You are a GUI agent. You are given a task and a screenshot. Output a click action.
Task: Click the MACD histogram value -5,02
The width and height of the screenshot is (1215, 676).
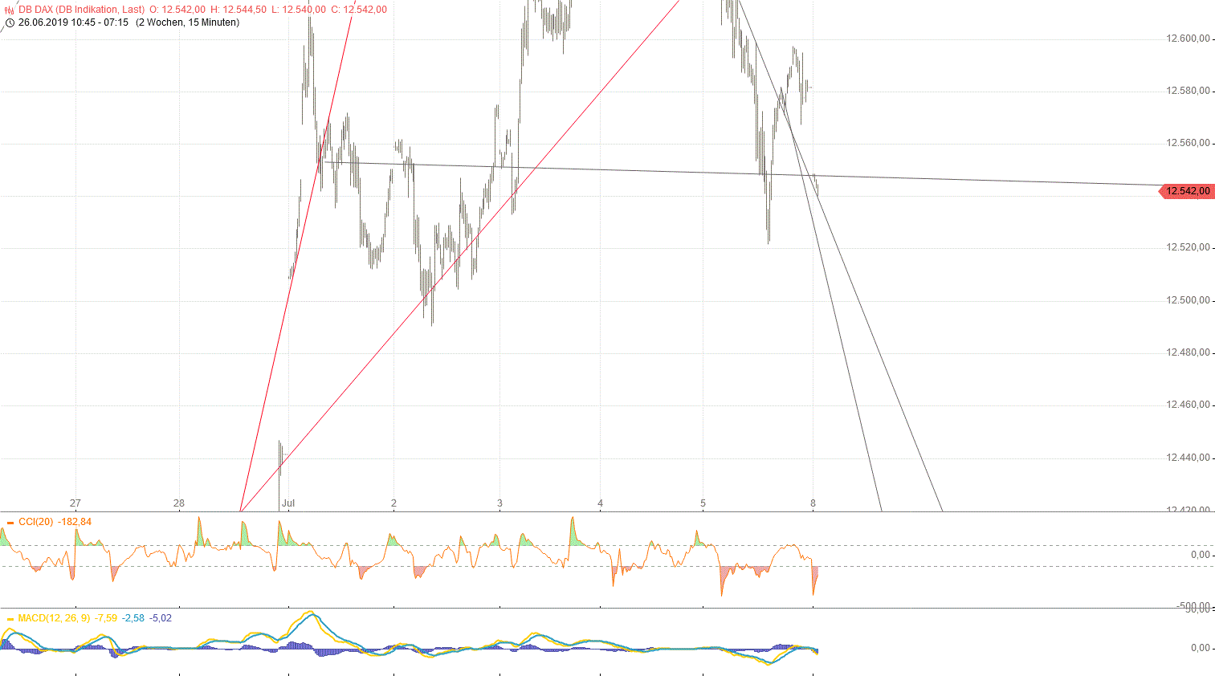coord(161,618)
